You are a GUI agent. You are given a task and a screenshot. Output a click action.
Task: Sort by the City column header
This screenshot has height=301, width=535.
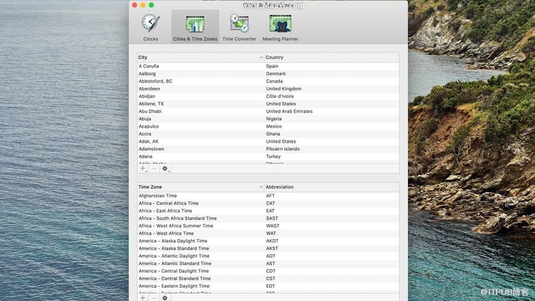click(x=200, y=57)
